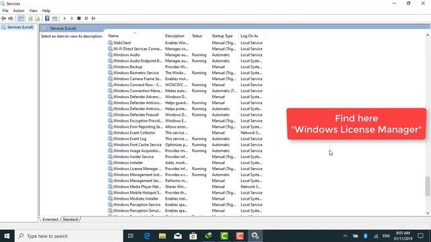Open Microsoft Store from the taskbar
The width and height of the screenshot is (431, 242).
(x=193, y=236)
